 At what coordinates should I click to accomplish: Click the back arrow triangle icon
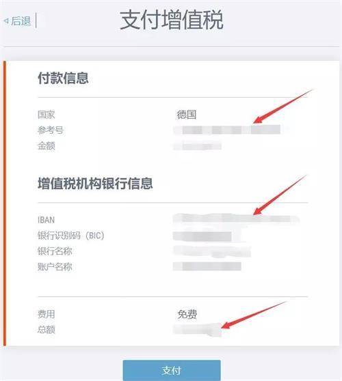point(6,21)
